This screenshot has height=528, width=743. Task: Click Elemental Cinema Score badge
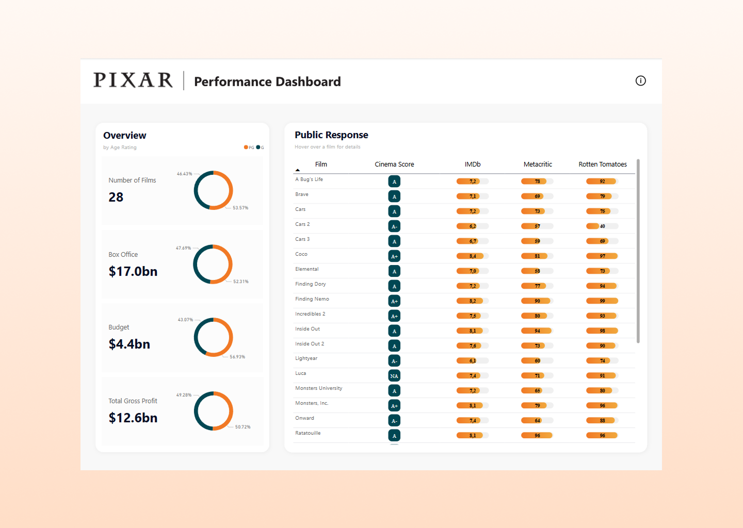point(394,271)
